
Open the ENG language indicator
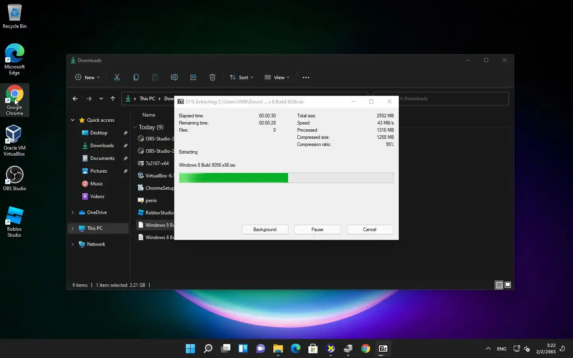502,349
